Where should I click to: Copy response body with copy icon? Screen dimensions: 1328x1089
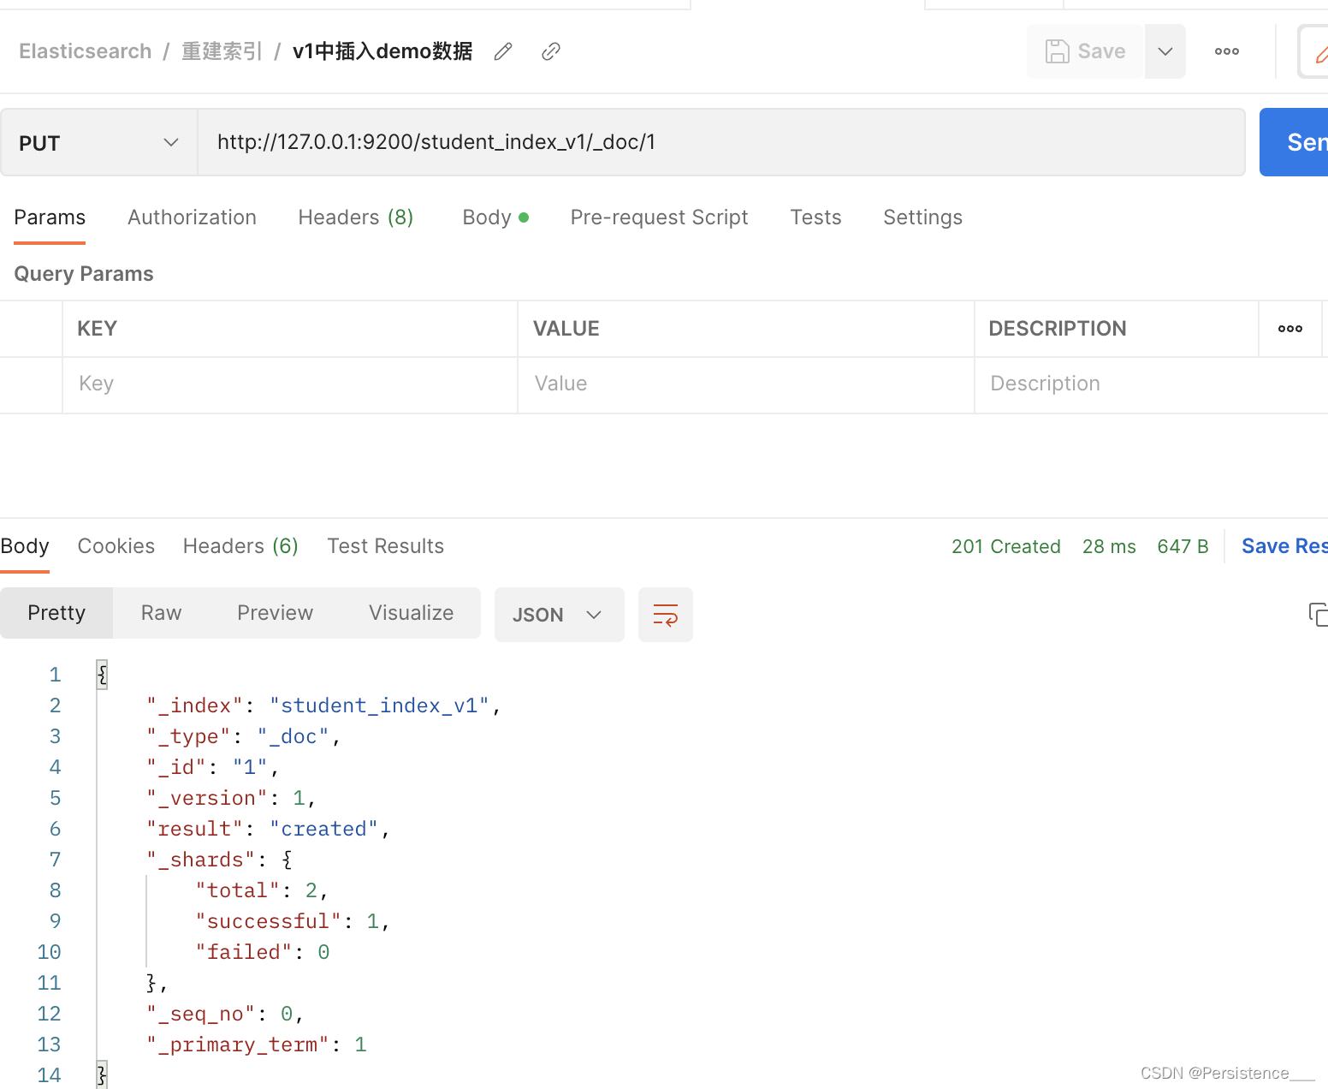coord(1318,615)
